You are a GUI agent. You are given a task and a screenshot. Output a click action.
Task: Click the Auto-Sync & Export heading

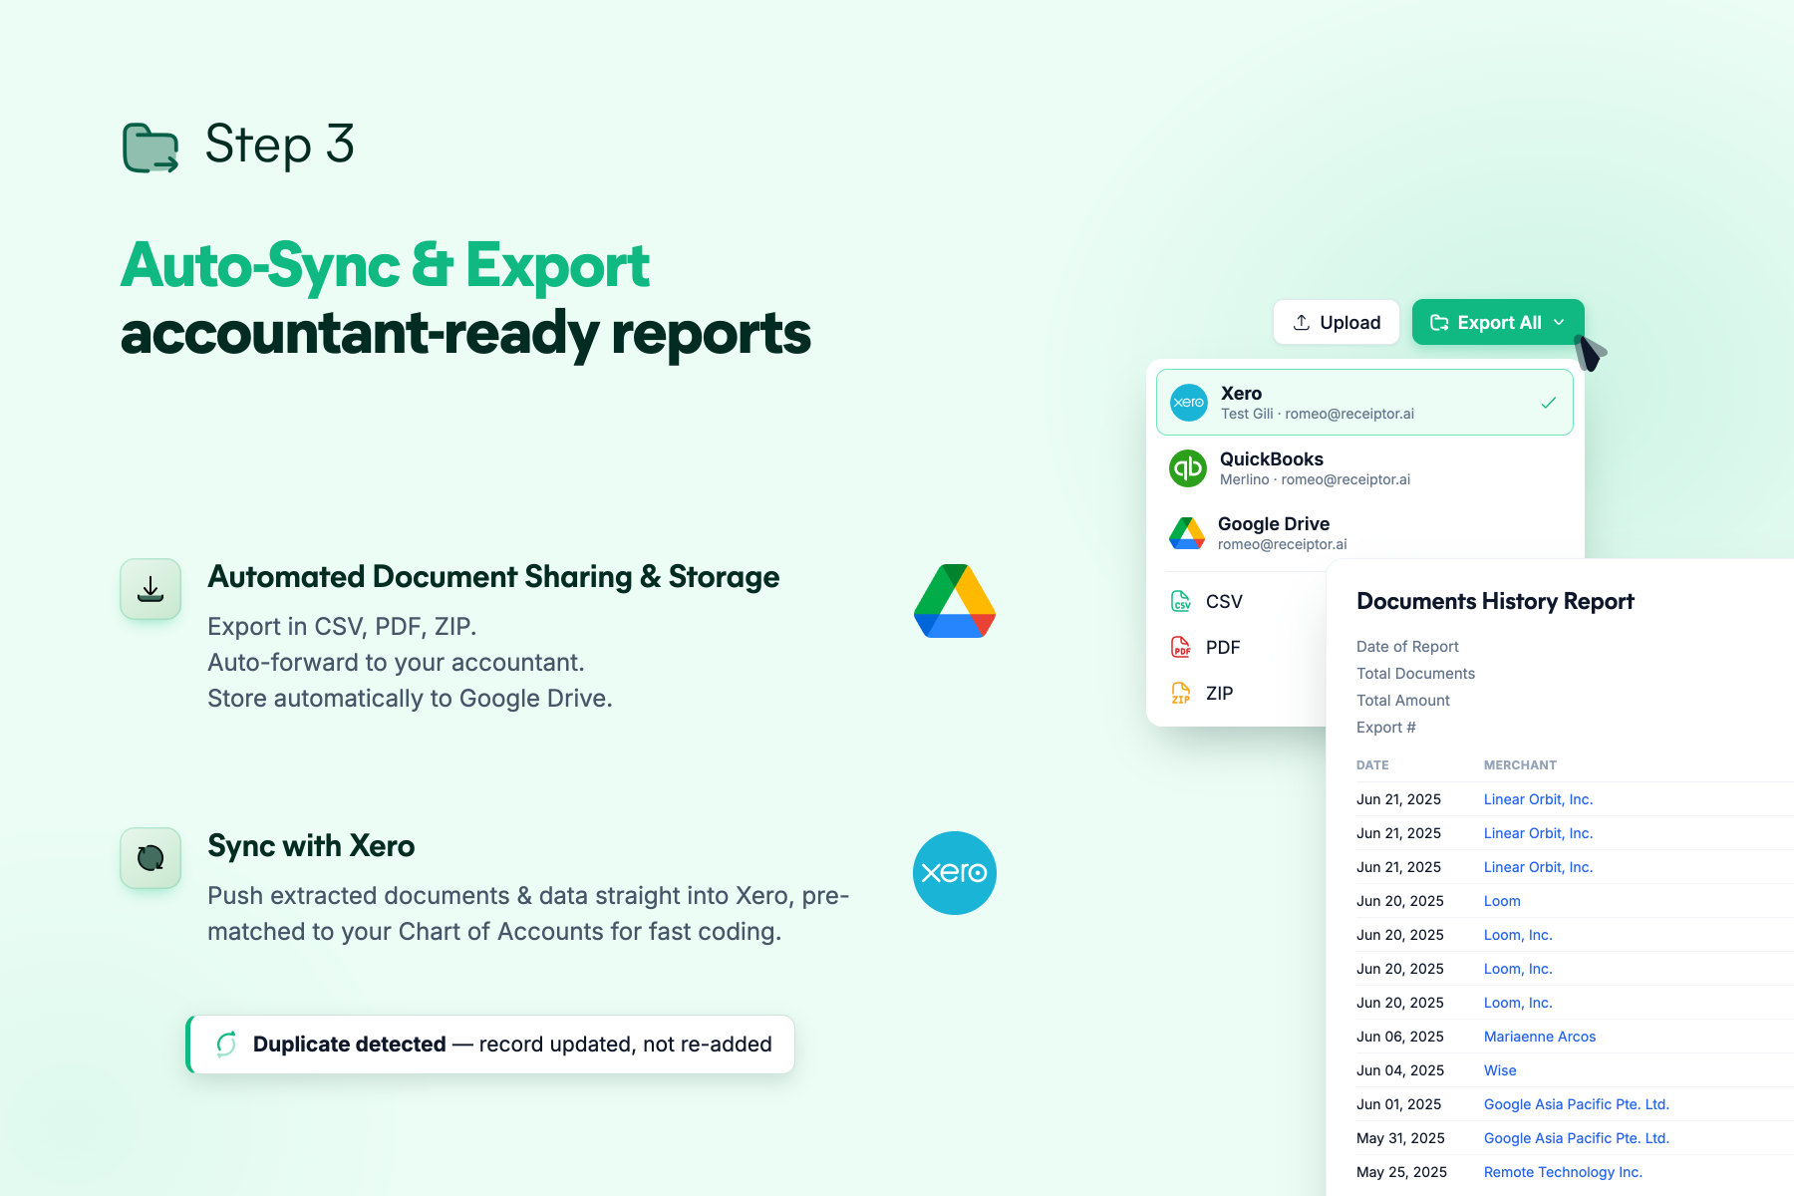point(385,266)
